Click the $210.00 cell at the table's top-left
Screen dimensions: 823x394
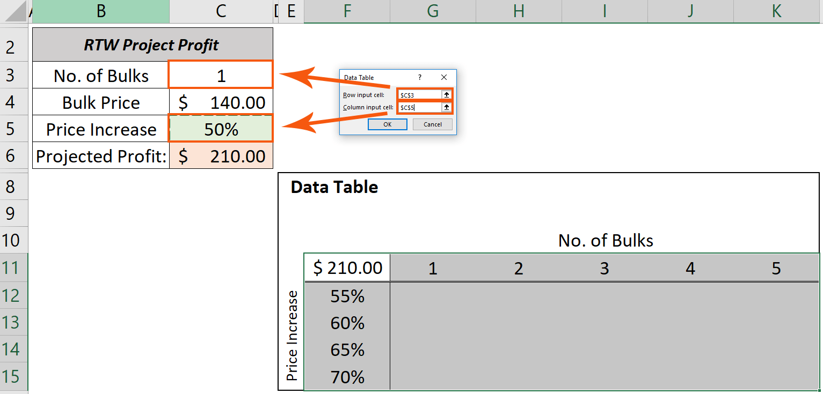pyautogui.click(x=346, y=267)
